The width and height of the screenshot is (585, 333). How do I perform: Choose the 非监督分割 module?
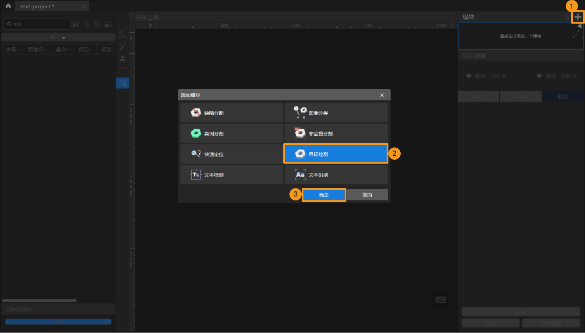coord(336,133)
